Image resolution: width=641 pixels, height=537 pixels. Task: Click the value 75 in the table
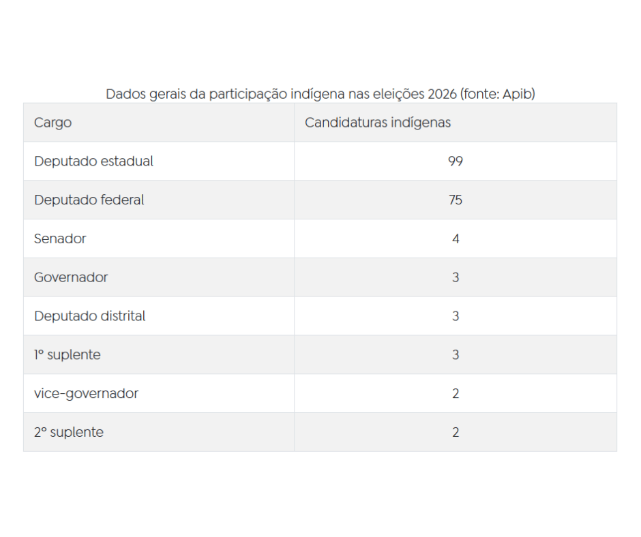456,200
